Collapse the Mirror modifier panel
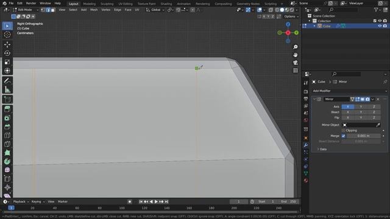This screenshot has height=219, width=390. point(314,99)
